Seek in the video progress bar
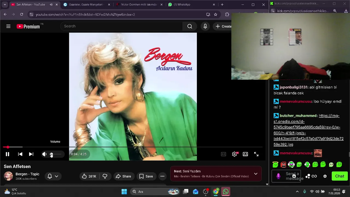Viewport: 350px width, 197px height. tap(133, 147)
